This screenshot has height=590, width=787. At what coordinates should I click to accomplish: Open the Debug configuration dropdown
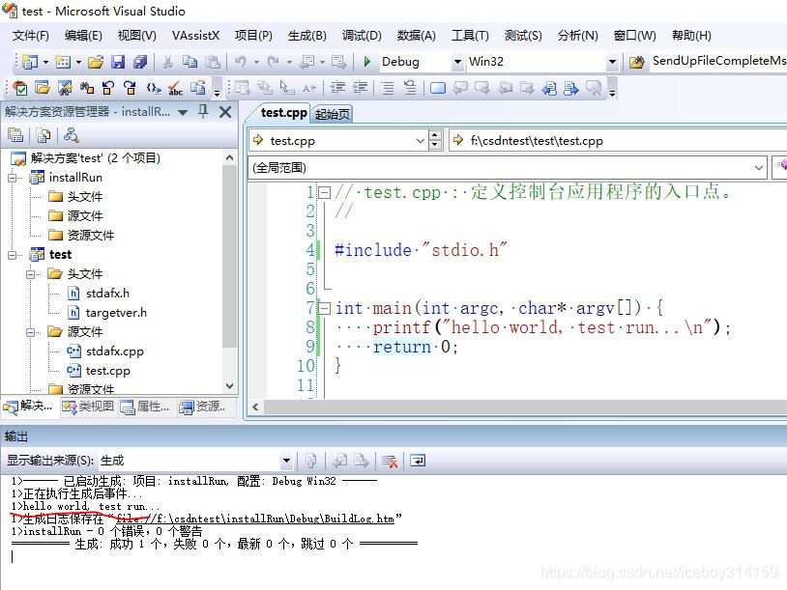[457, 62]
